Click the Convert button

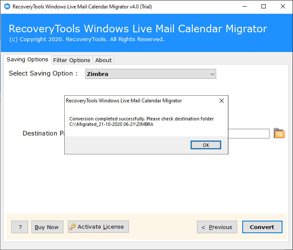(262, 227)
